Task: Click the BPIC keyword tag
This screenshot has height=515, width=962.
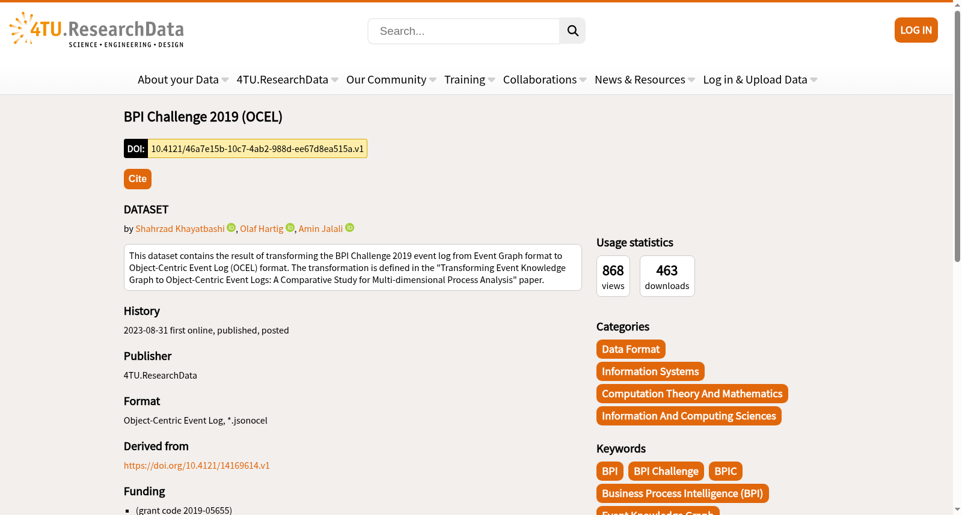Action: [726, 471]
